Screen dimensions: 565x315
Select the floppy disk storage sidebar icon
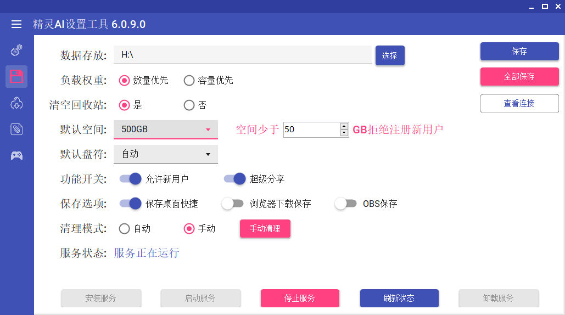click(x=16, y=76)
